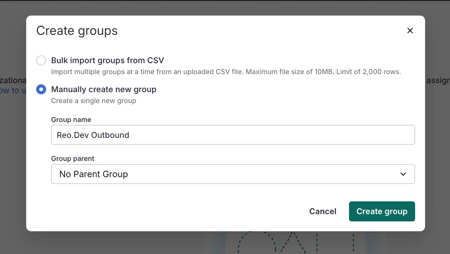Click the green Create group button
Image resolution: width=450 pixels, height=254 pixels.
pos(382,211)
